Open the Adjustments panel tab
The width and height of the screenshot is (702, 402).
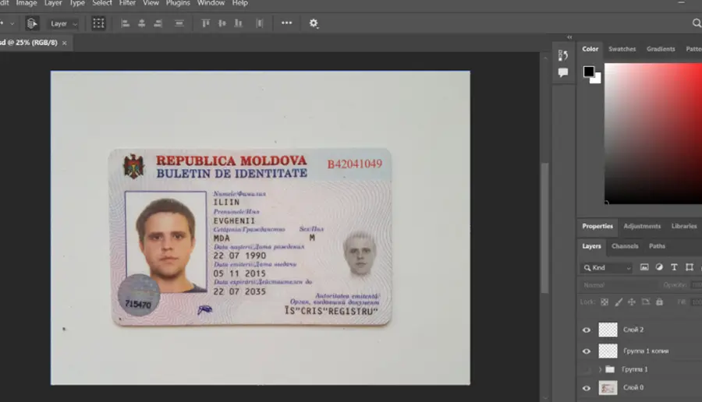pos(642,226)
